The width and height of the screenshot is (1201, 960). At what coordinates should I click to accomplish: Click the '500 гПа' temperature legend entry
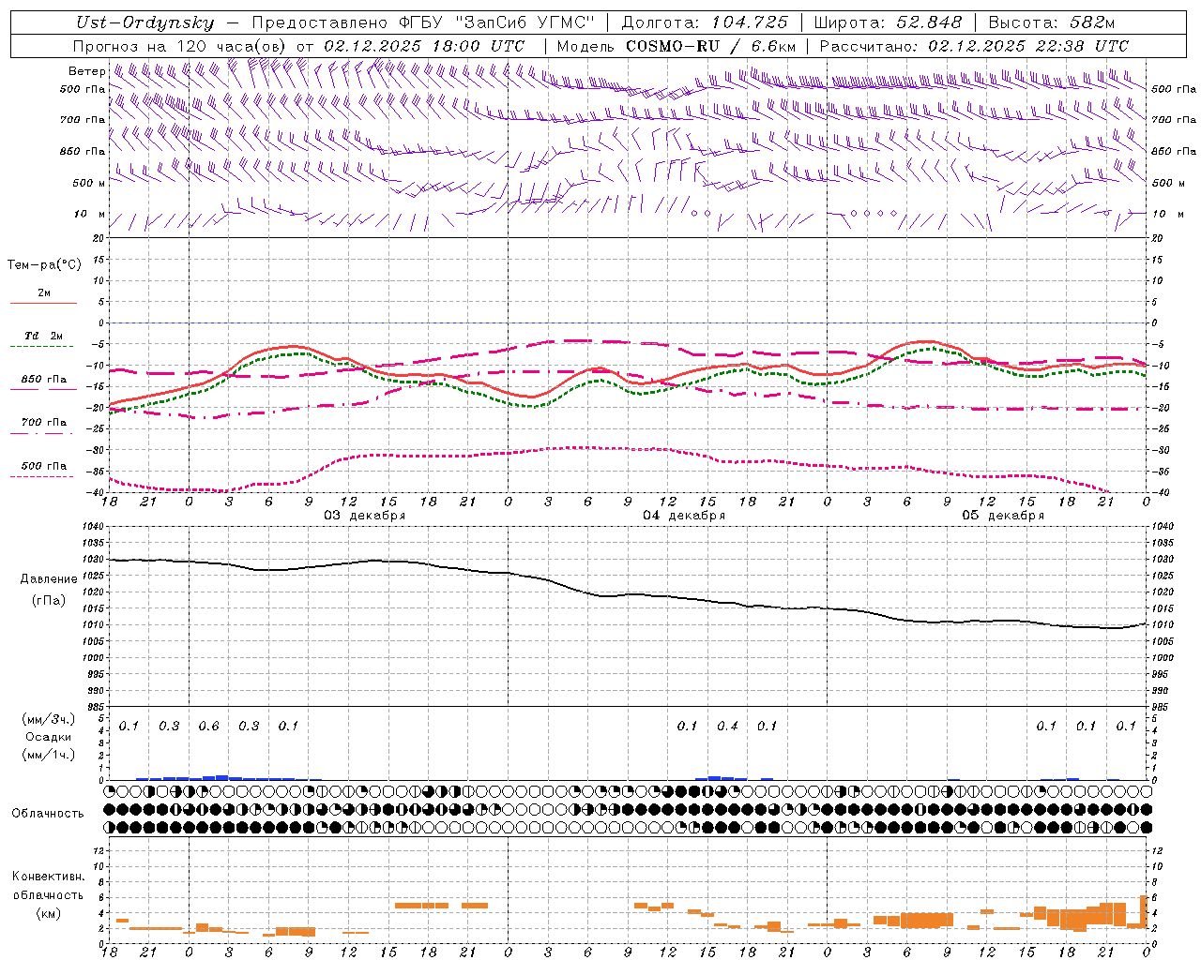(x=44, y=466)
